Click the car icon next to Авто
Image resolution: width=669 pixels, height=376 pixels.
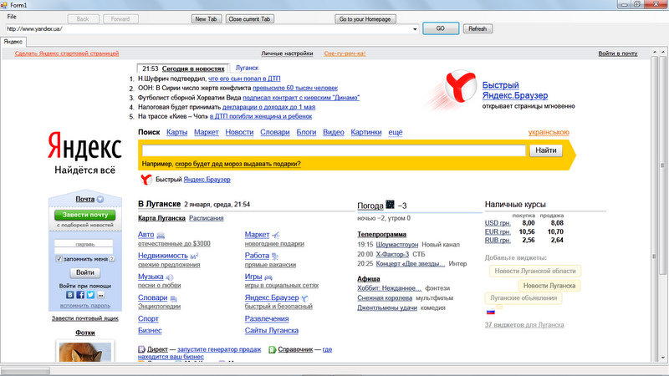click(x=161, y=235)
